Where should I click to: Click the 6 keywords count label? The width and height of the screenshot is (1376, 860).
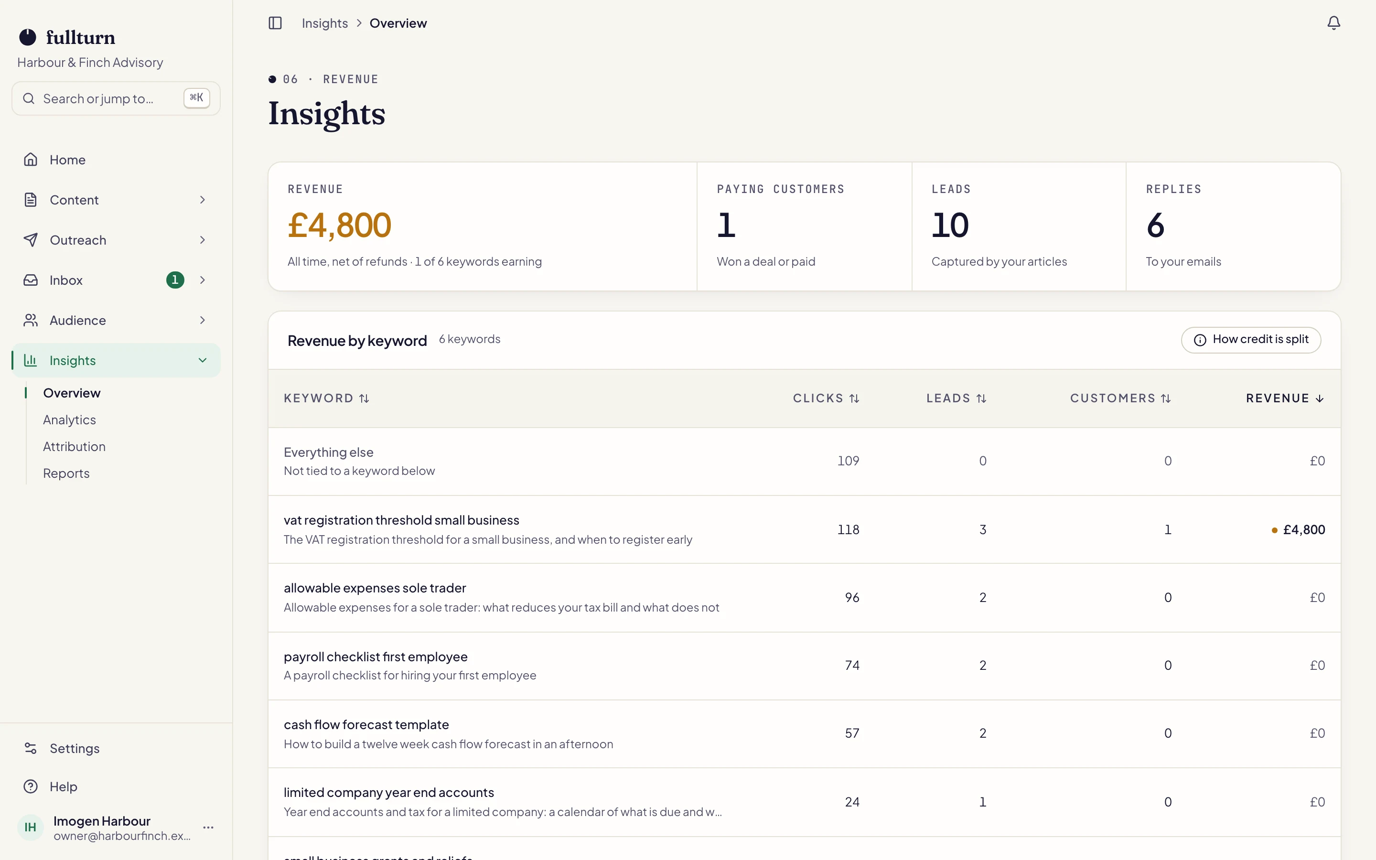click(470, 339)
